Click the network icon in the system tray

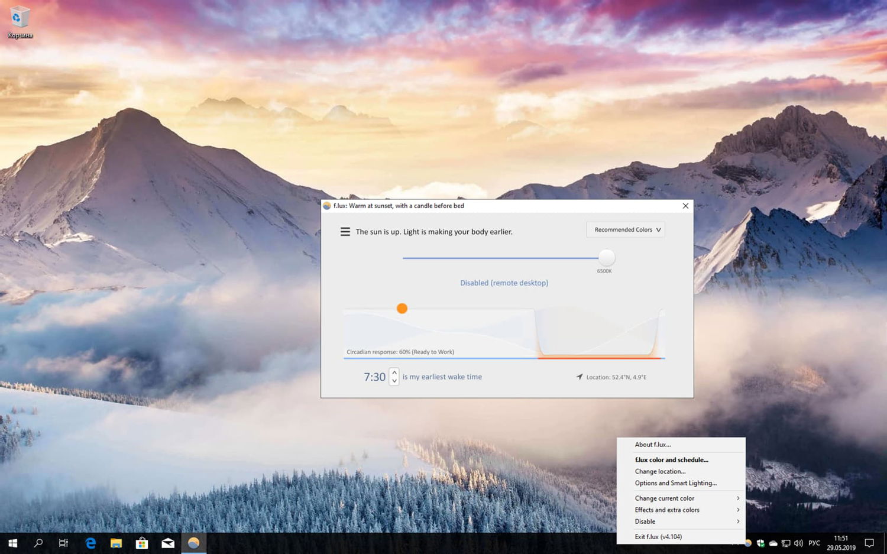[x=785, y=543]
